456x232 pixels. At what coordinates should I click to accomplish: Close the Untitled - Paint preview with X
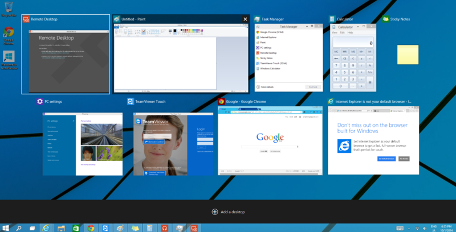point(245,19)
